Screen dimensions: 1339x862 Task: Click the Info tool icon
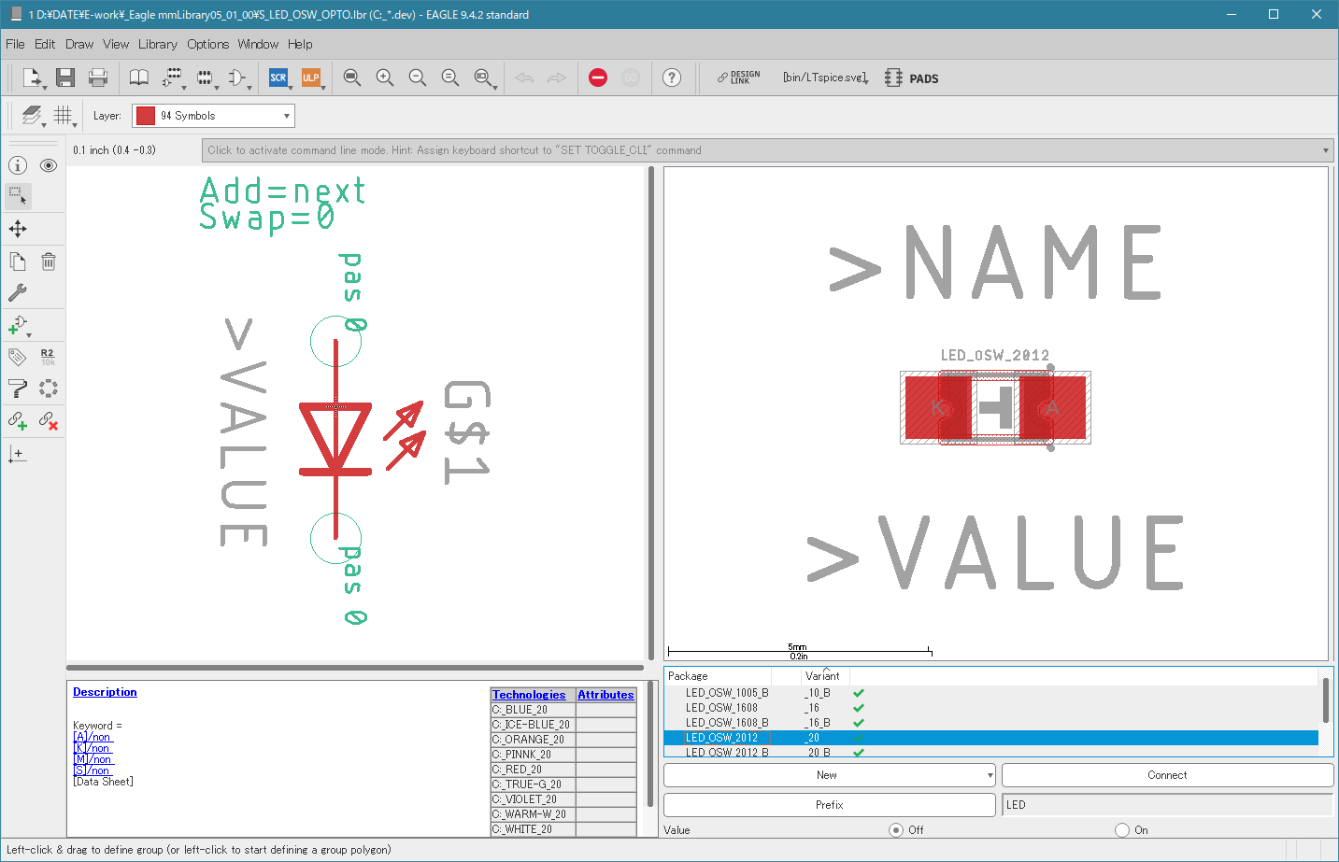[x=18, y=165]
